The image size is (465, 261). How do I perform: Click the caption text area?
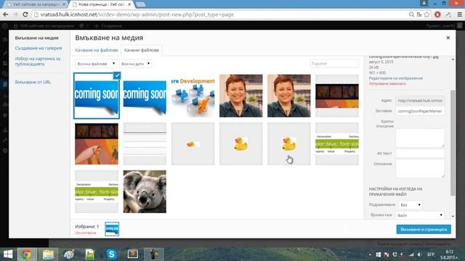pos(420,138)
